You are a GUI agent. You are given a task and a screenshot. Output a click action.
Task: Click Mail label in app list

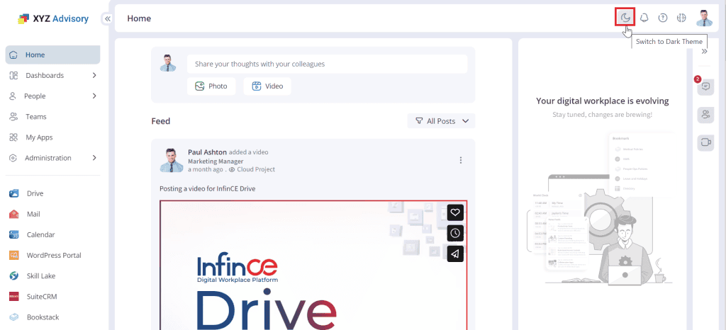(33, 214)
